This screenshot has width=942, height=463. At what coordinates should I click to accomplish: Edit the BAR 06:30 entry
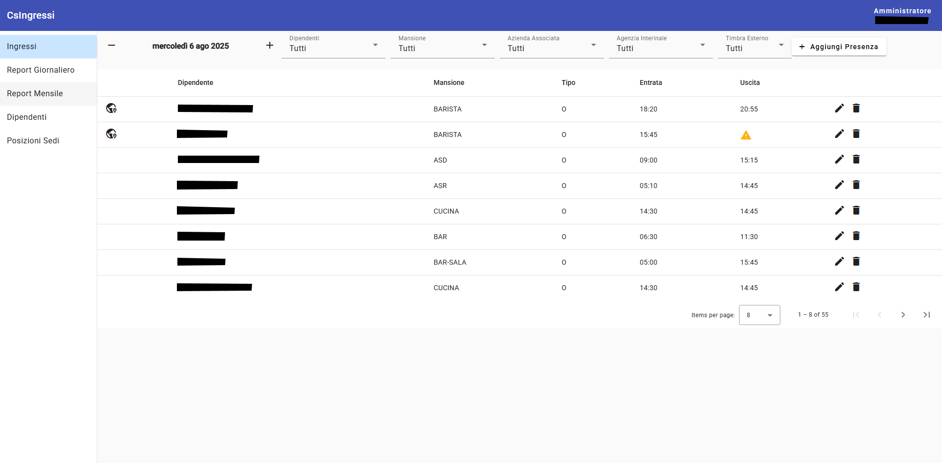[839, 236]
